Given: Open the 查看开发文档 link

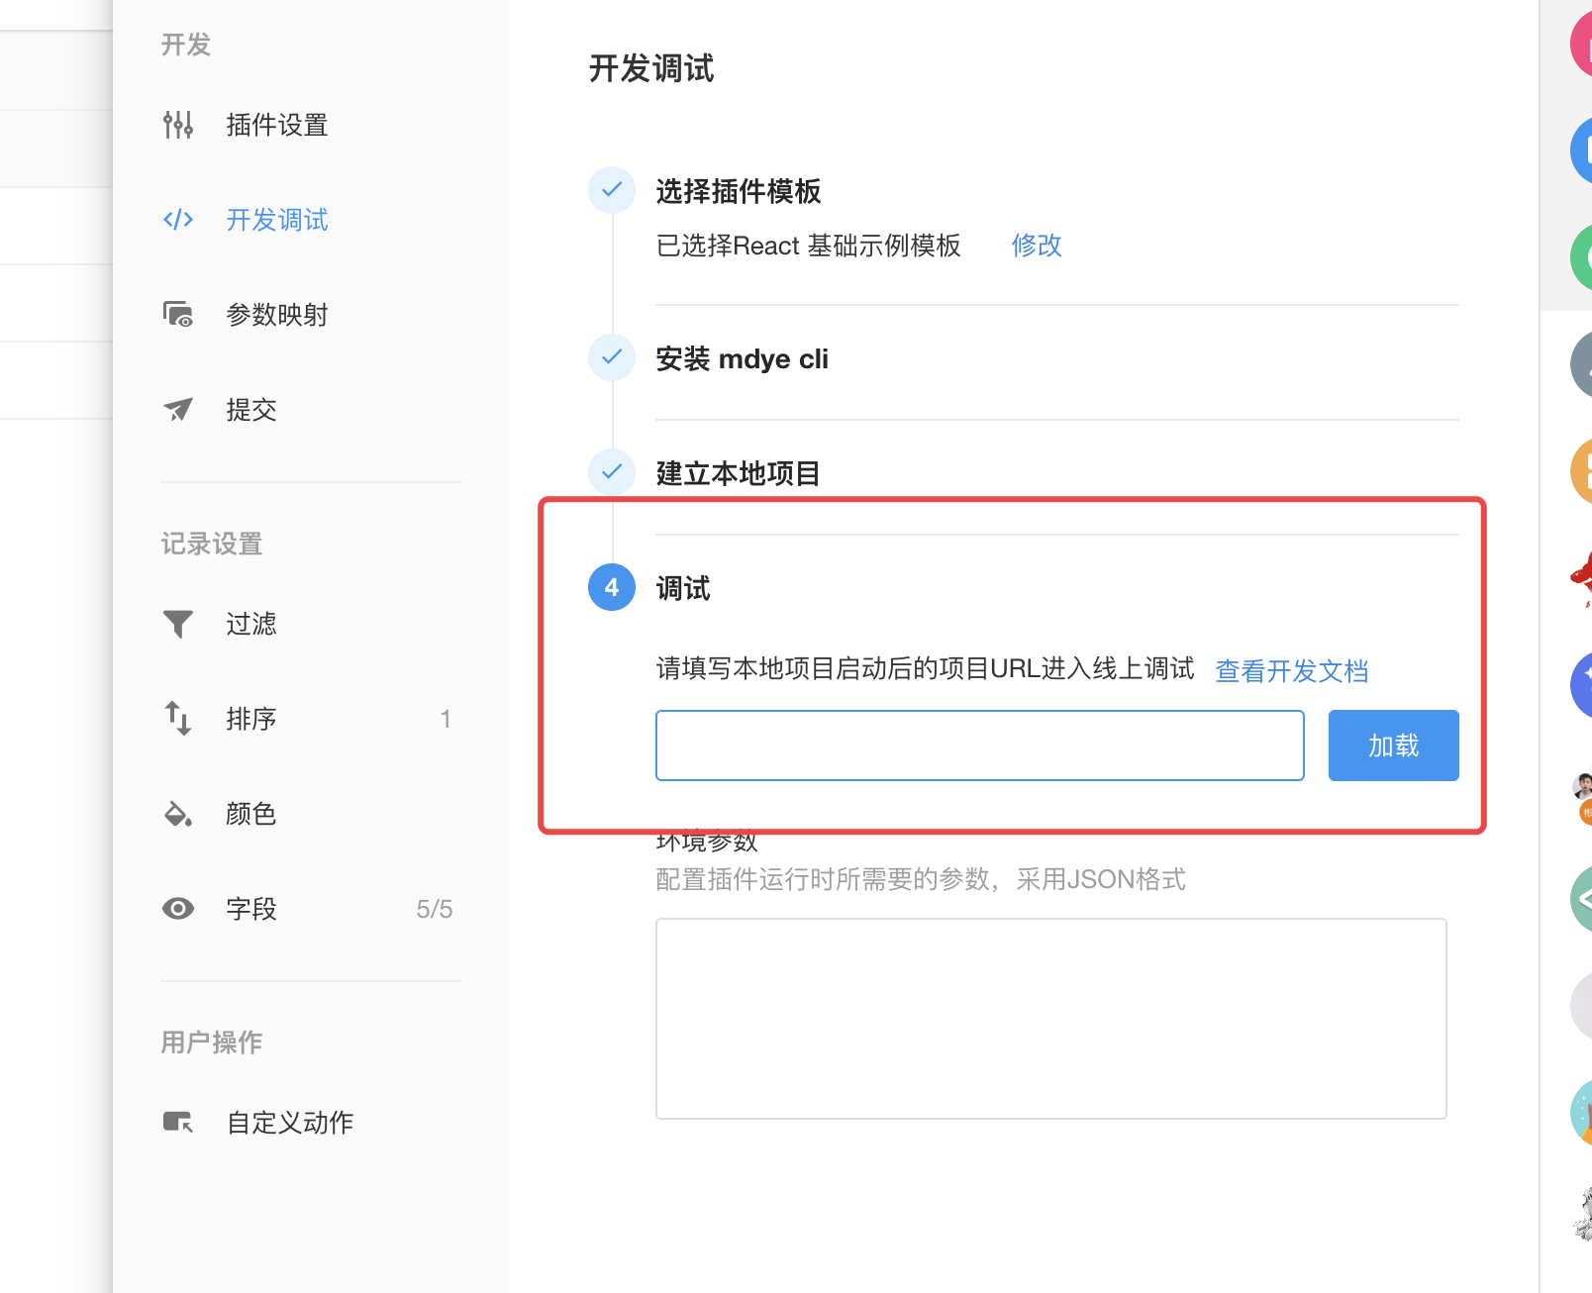Looking at the screenshot, I should [1291, 671].
